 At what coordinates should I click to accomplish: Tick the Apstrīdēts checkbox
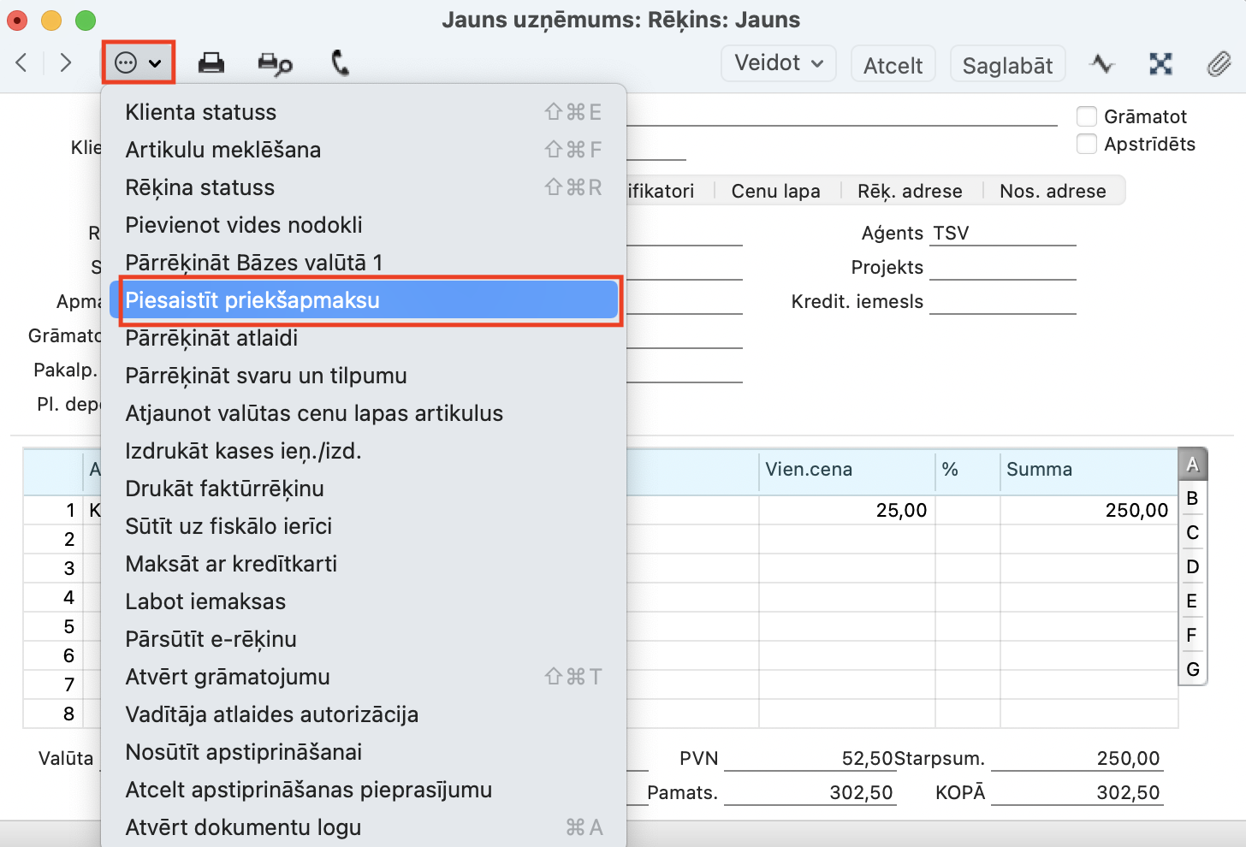point(1087,144)
